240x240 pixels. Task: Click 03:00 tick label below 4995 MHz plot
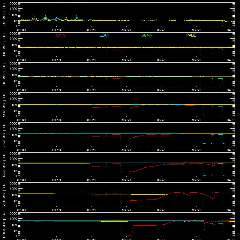pos(22,180)
